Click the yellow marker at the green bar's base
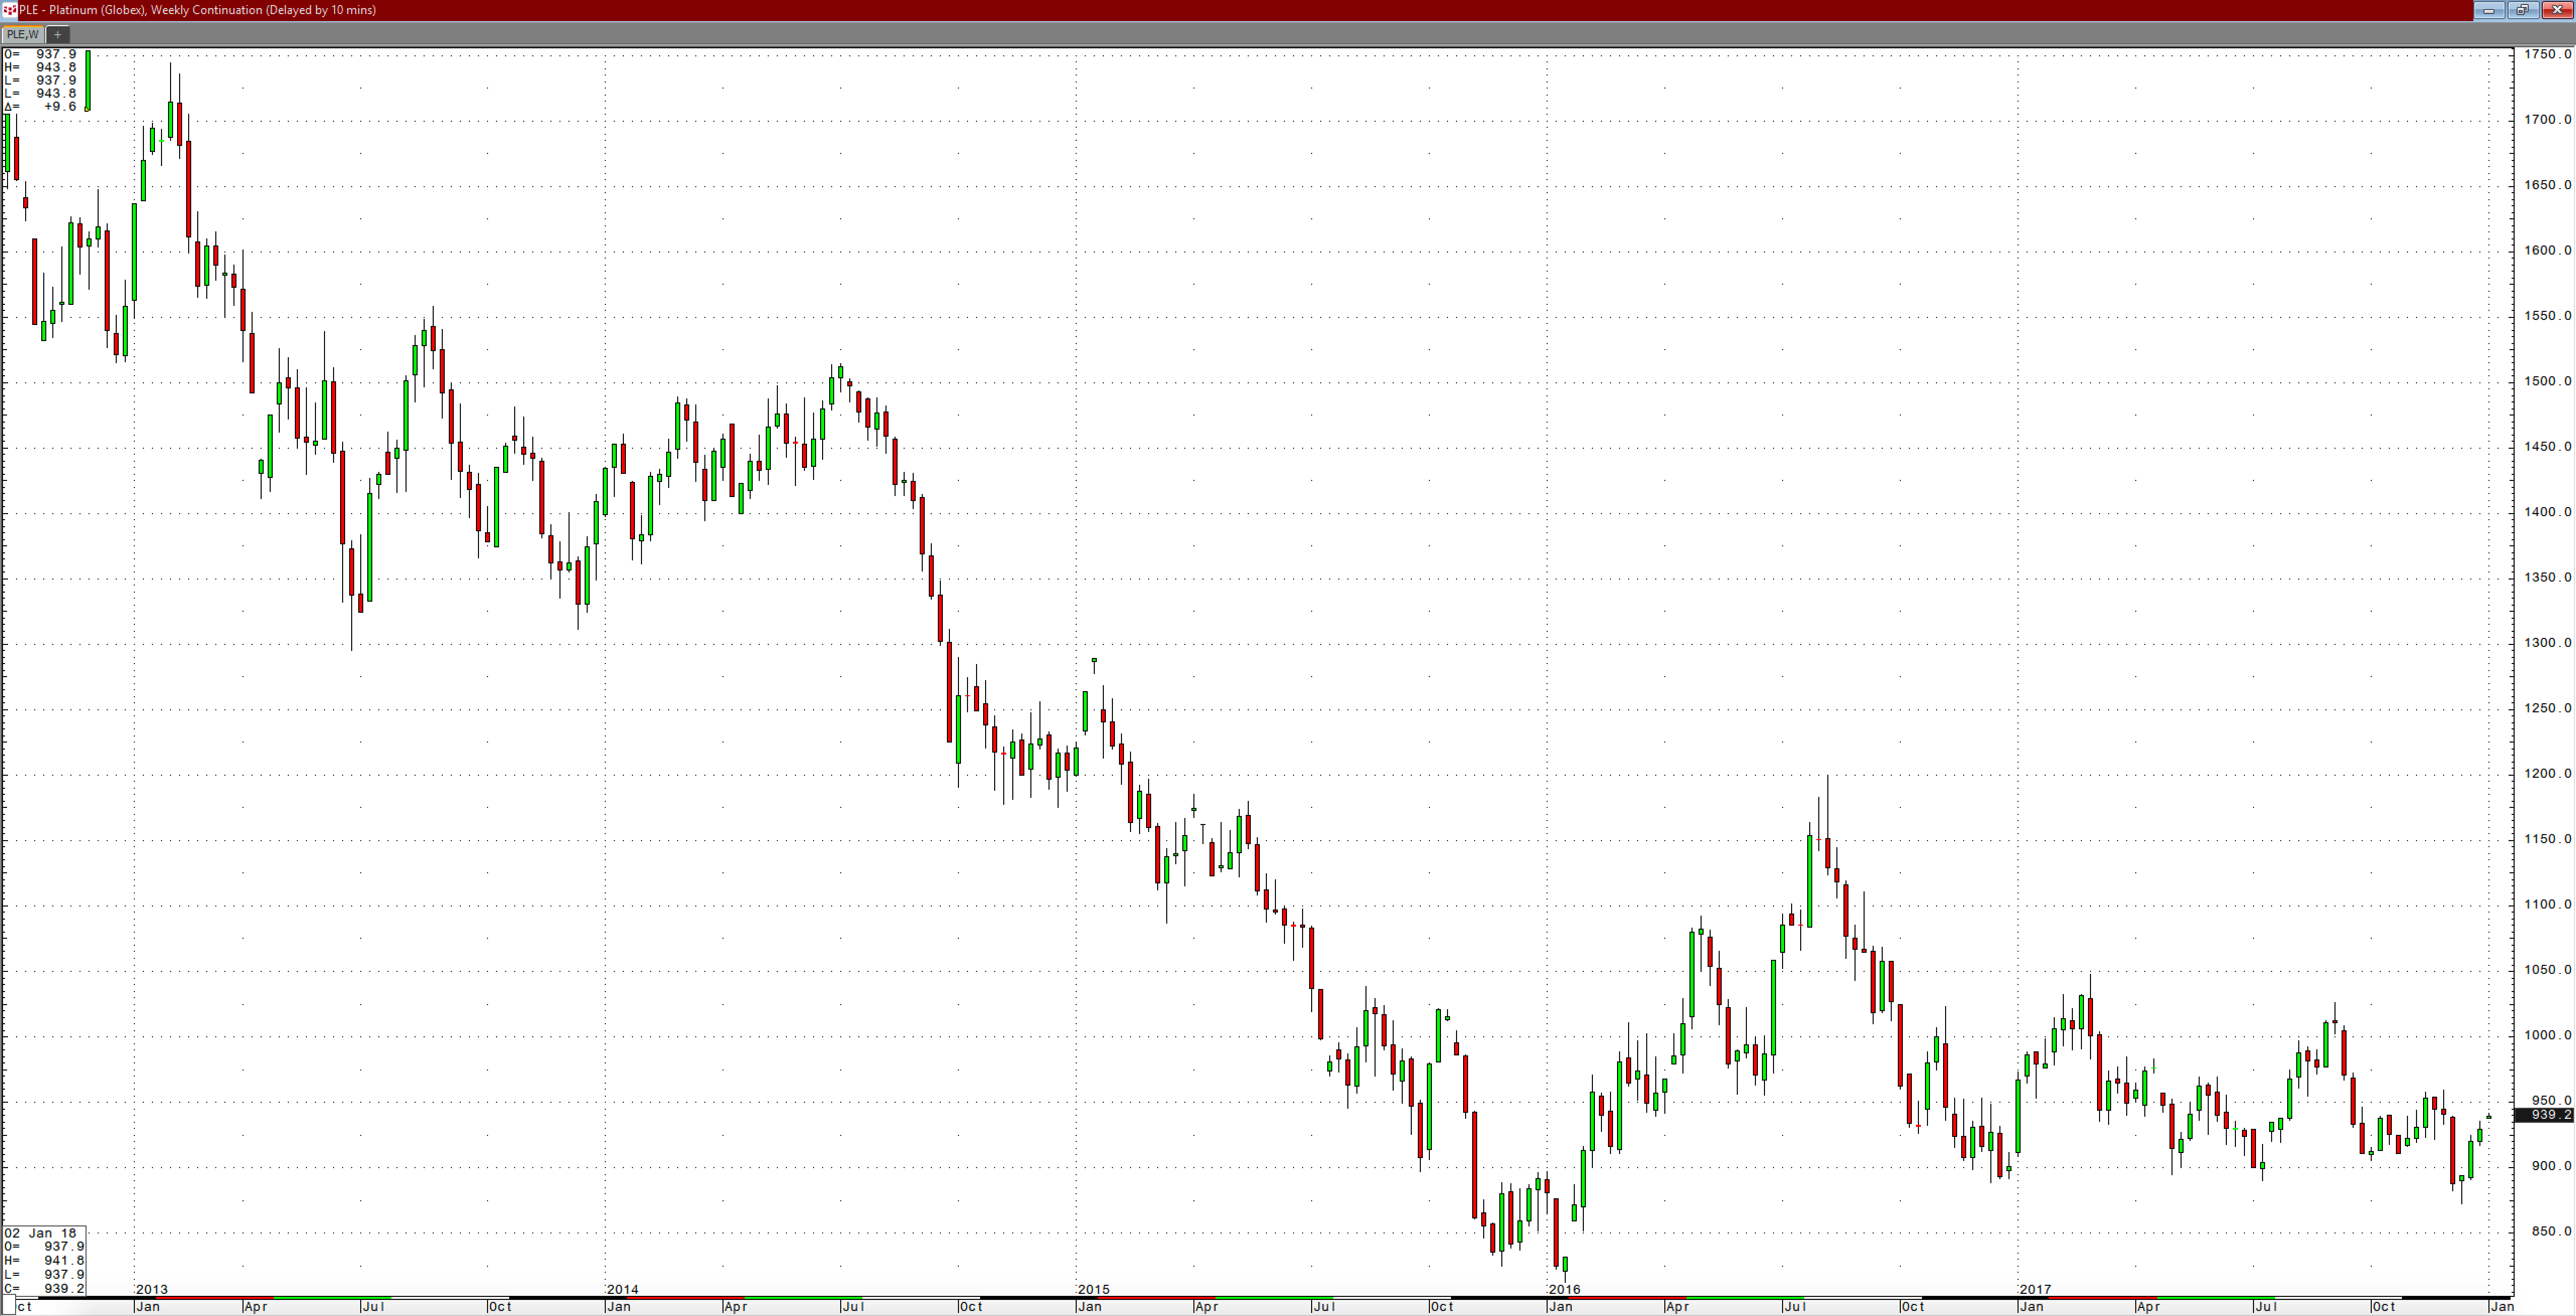Screen dimensions: 2576x1316 click(x=88, y=109)
